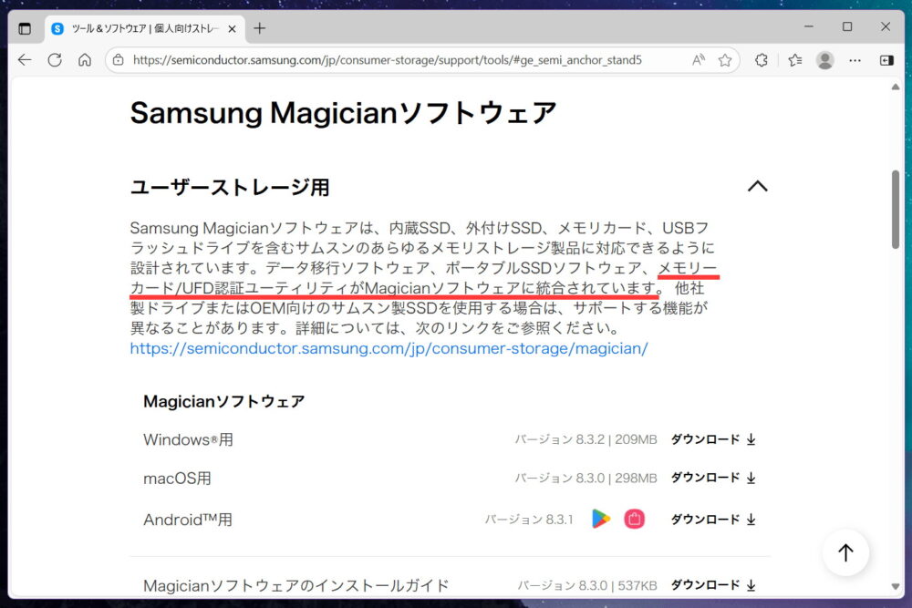Click the vertical page scrollbar thumb
Viewport: 912px width, 608px height.
coord(896,209)
